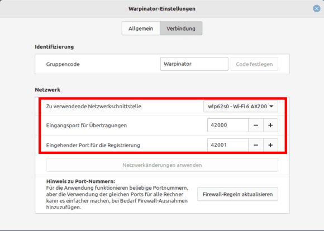Switch to the Allgemein tab
Viewport: 324px width, 231px height.
(141, 28)
